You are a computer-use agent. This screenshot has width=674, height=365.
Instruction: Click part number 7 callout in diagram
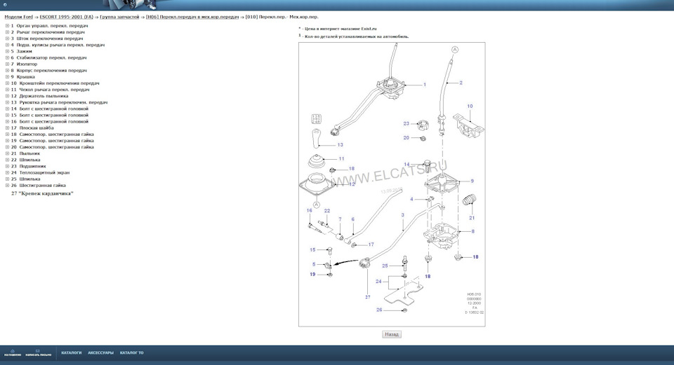[x=340, y=219]
